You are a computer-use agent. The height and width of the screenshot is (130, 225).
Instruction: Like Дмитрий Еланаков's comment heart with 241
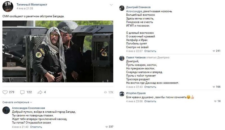pos(214,51)
